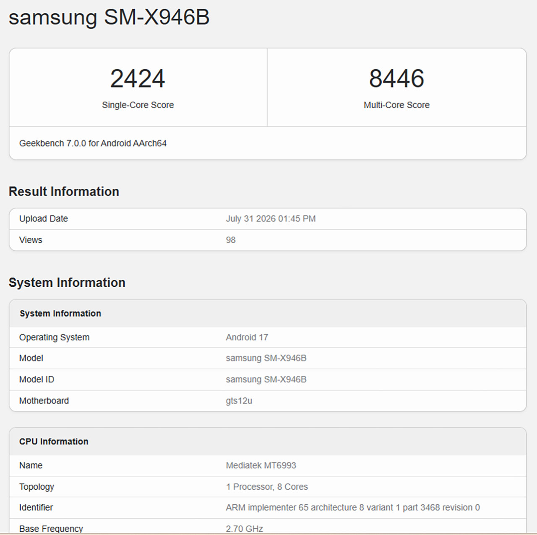Select the Mediatek MT6993 value
537x535 pixels.
[261, 465]
